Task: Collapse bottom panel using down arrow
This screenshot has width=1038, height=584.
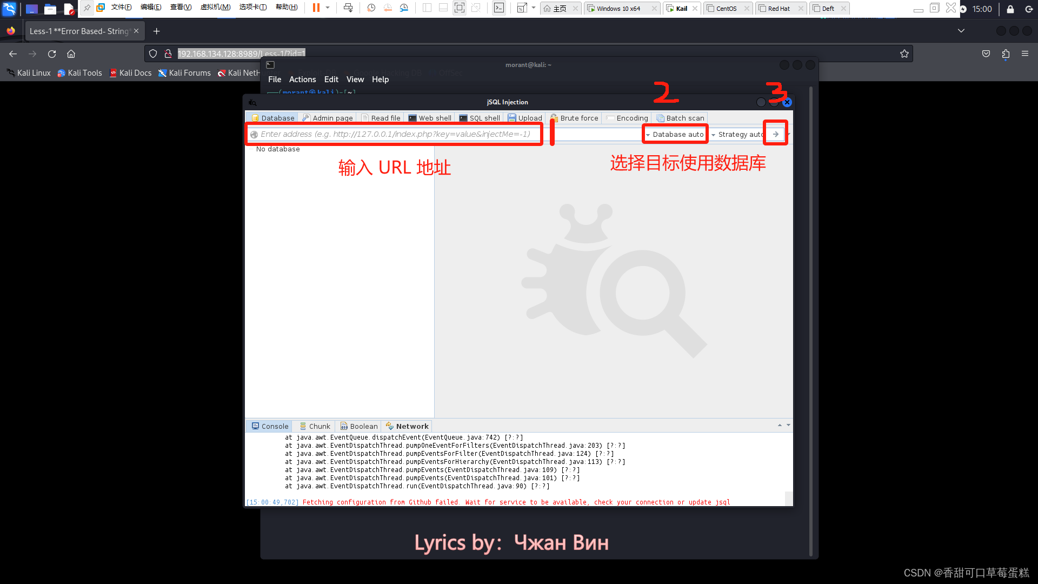Action: (788, 426)
